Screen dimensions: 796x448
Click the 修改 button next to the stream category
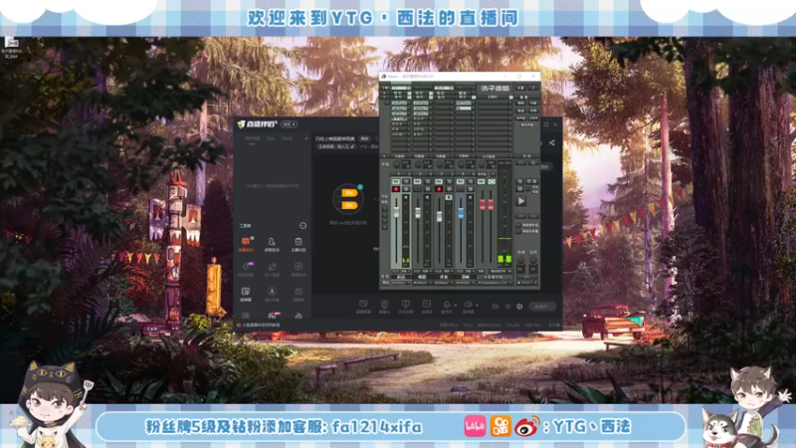pyautogui.click(x=364, y=138)
